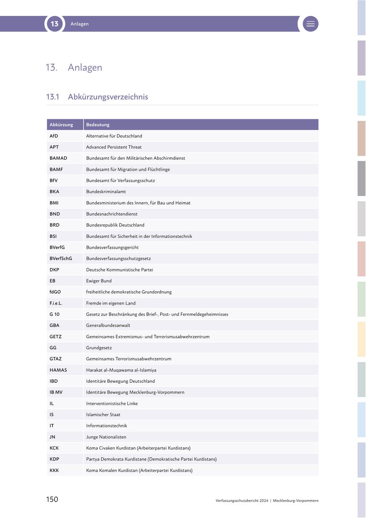Click the 'Abkürzung' column header
This screenshot has width=366, height=518.
61,125
